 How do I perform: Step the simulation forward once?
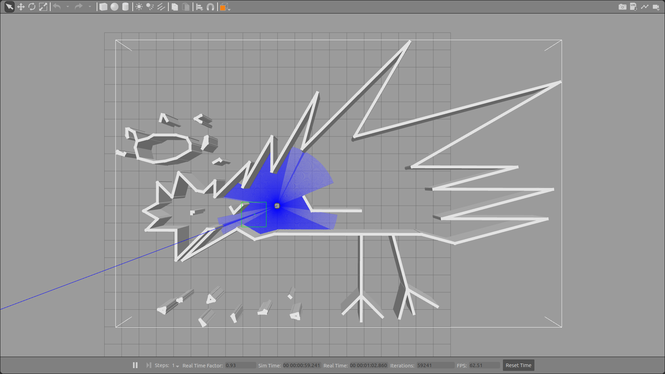pyautogui.click(x=149, y=365)
